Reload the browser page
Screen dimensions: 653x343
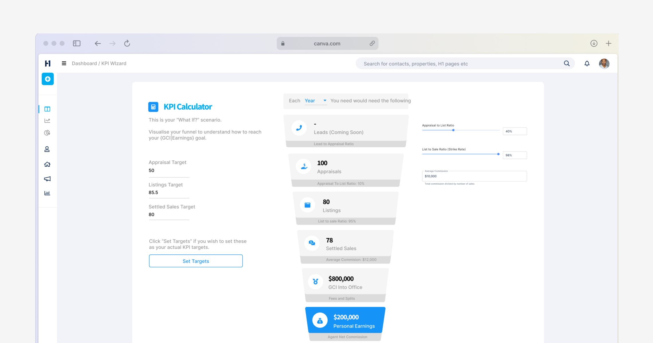click(x=127, y=43)
